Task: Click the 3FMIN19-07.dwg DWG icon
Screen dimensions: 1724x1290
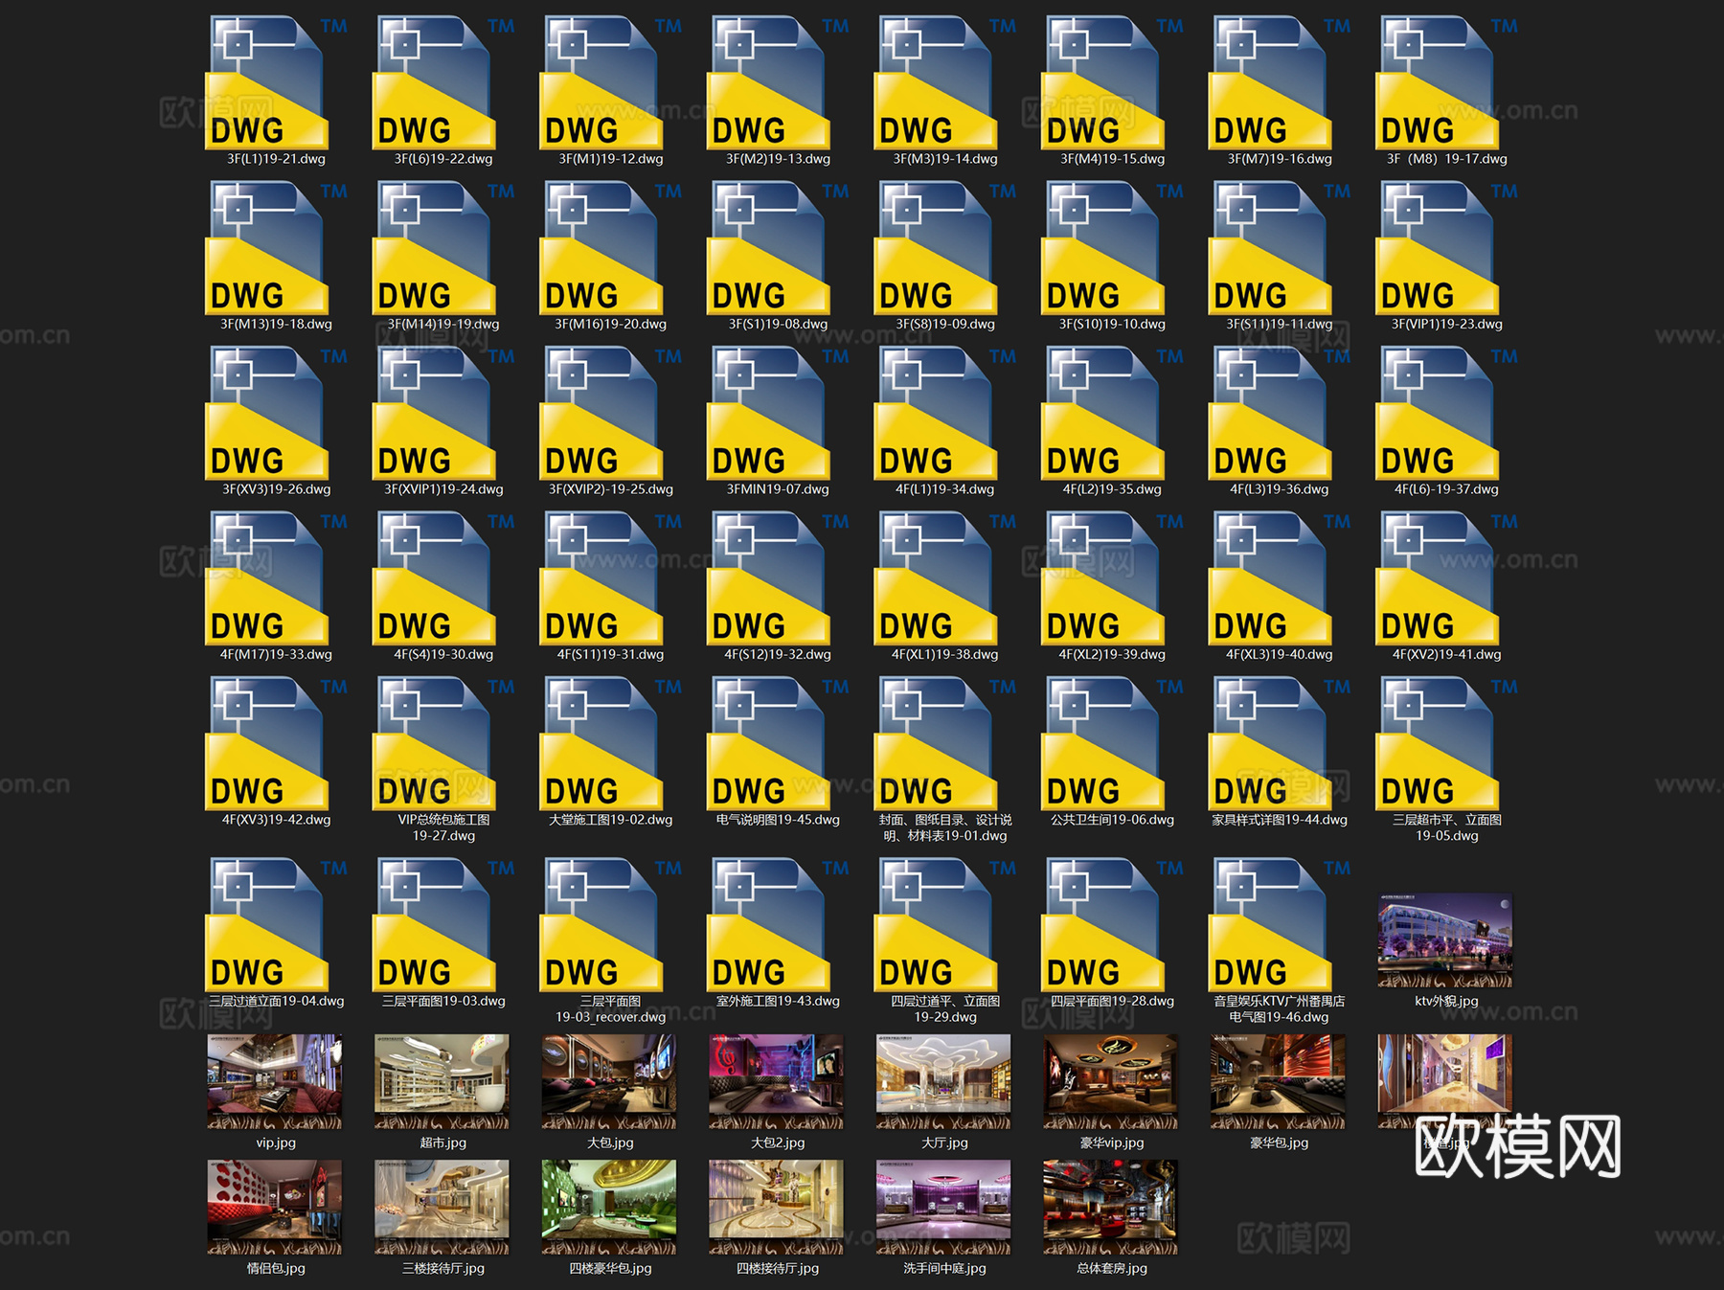Action: tap(768, 413)
